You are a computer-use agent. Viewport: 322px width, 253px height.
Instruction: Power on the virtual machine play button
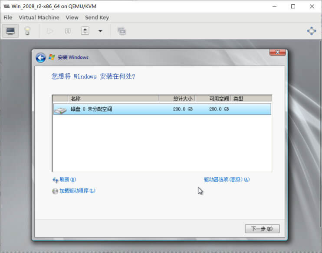50,31
